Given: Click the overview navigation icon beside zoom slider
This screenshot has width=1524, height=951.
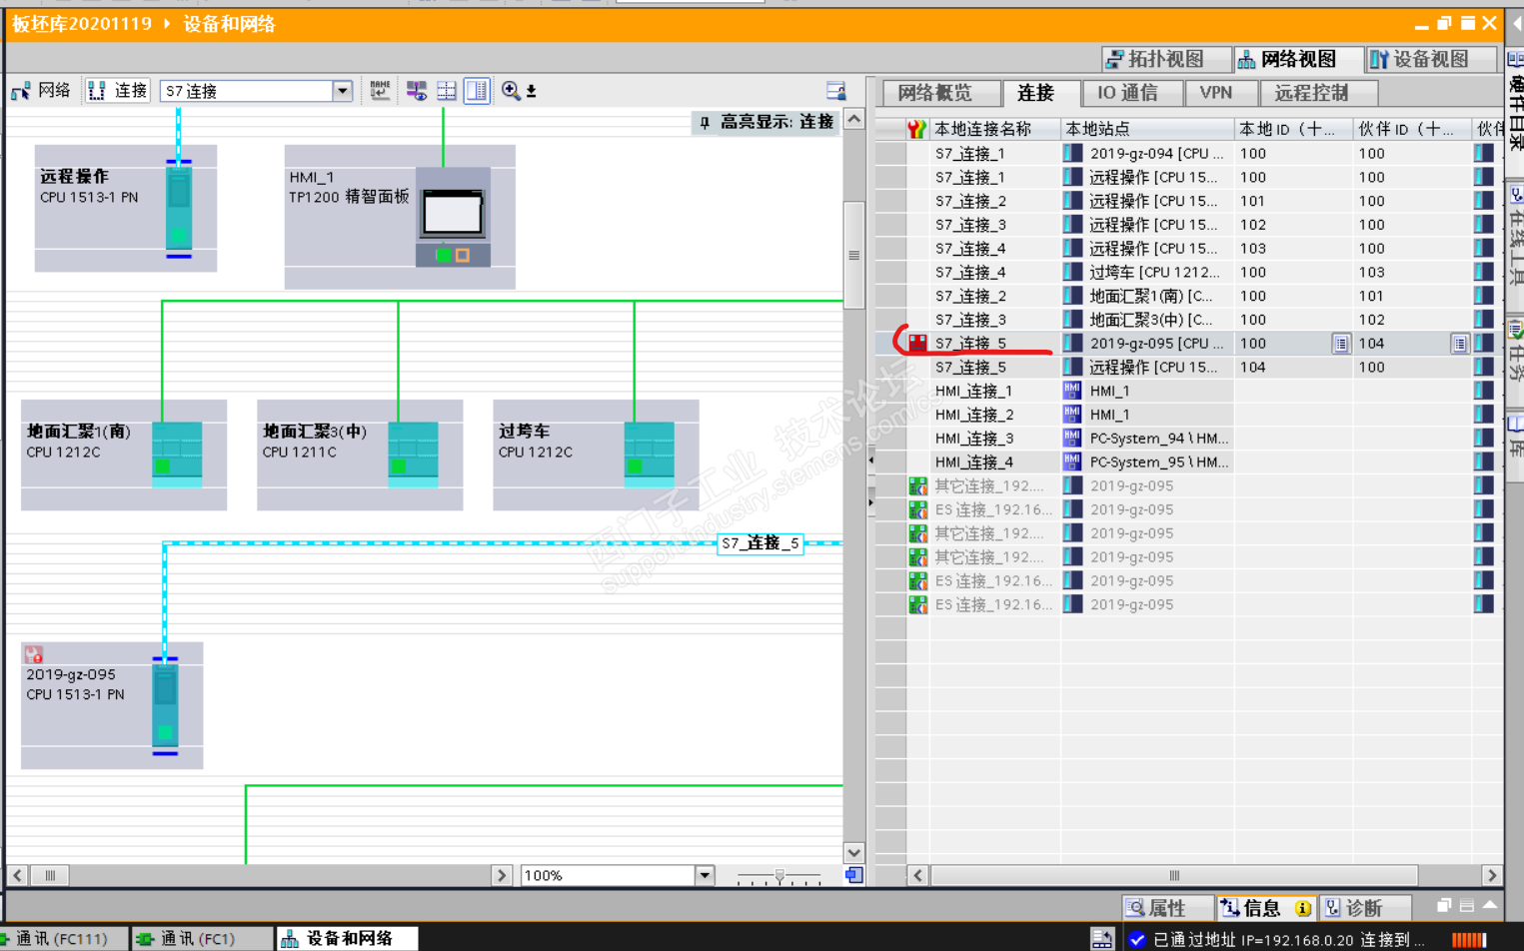Looking at the screenshot, I should click(853, 876).
